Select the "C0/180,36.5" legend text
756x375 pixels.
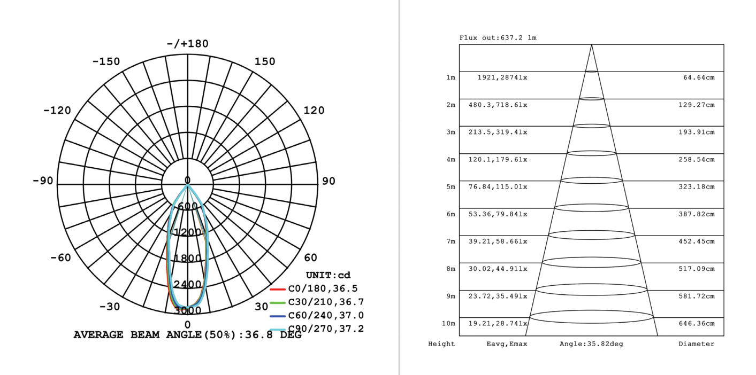[x=323, y=289]
